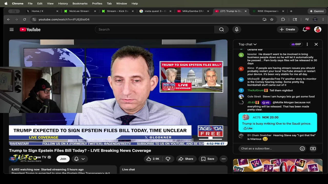The image size is (328, 184).
Task: Save the video to a playlist
Action: click(208, 159)
